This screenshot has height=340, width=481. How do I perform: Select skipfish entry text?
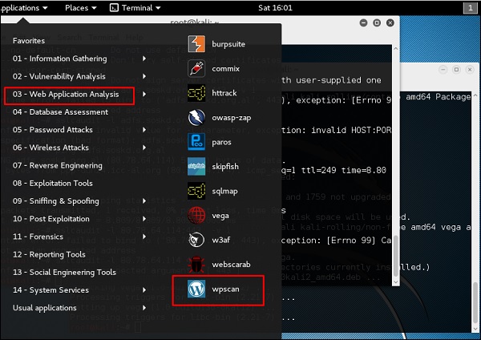click(x=225, y=166)
